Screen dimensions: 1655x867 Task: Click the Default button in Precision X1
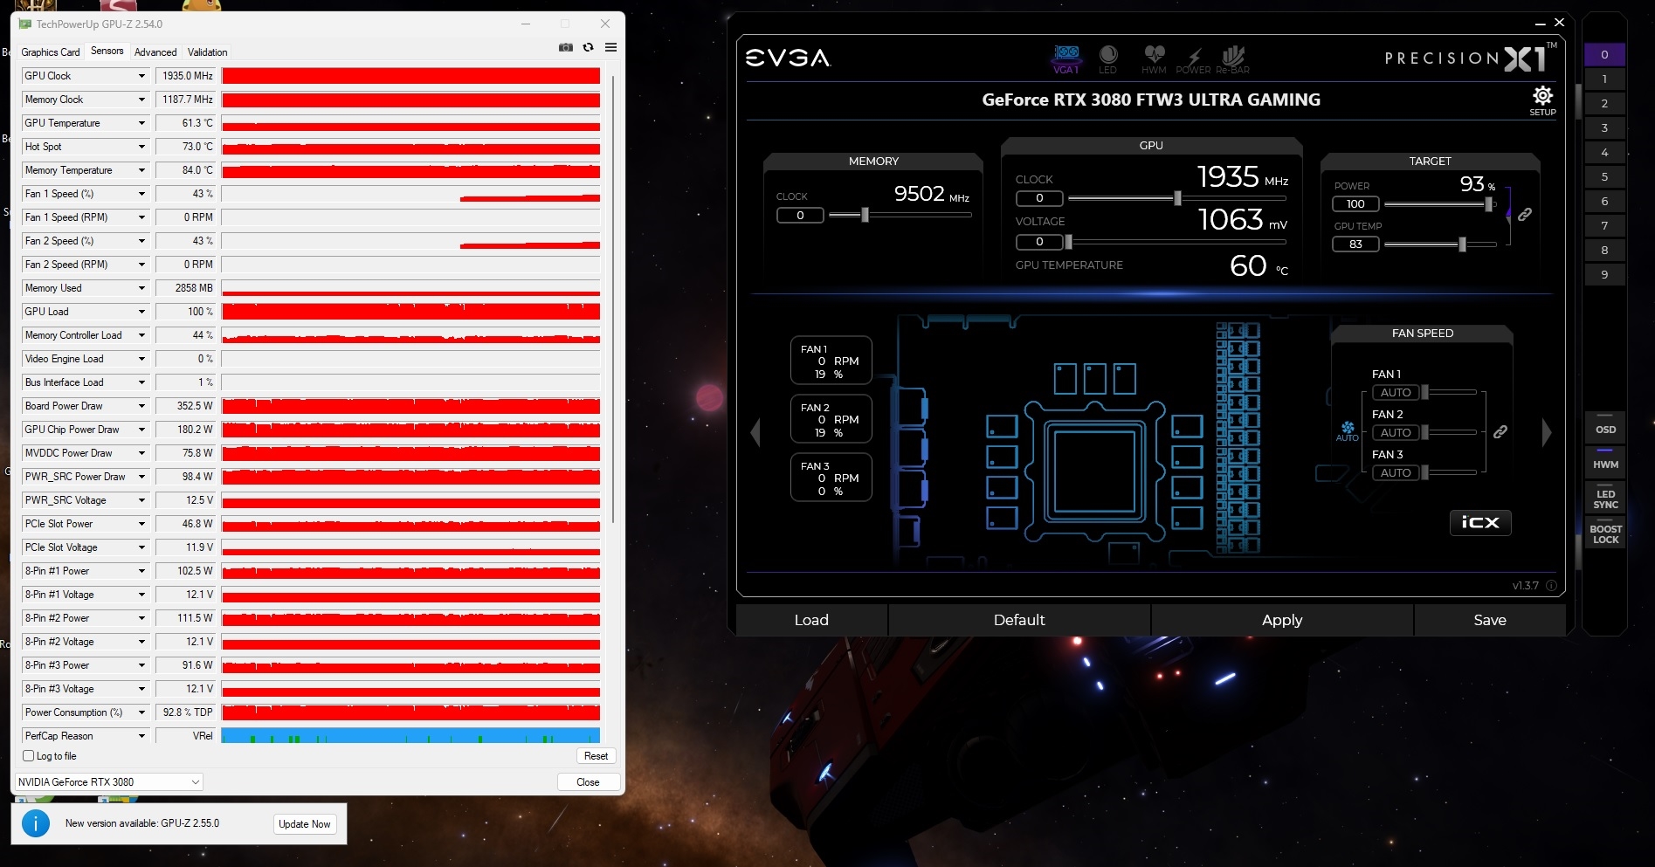tap(1019, 620)
